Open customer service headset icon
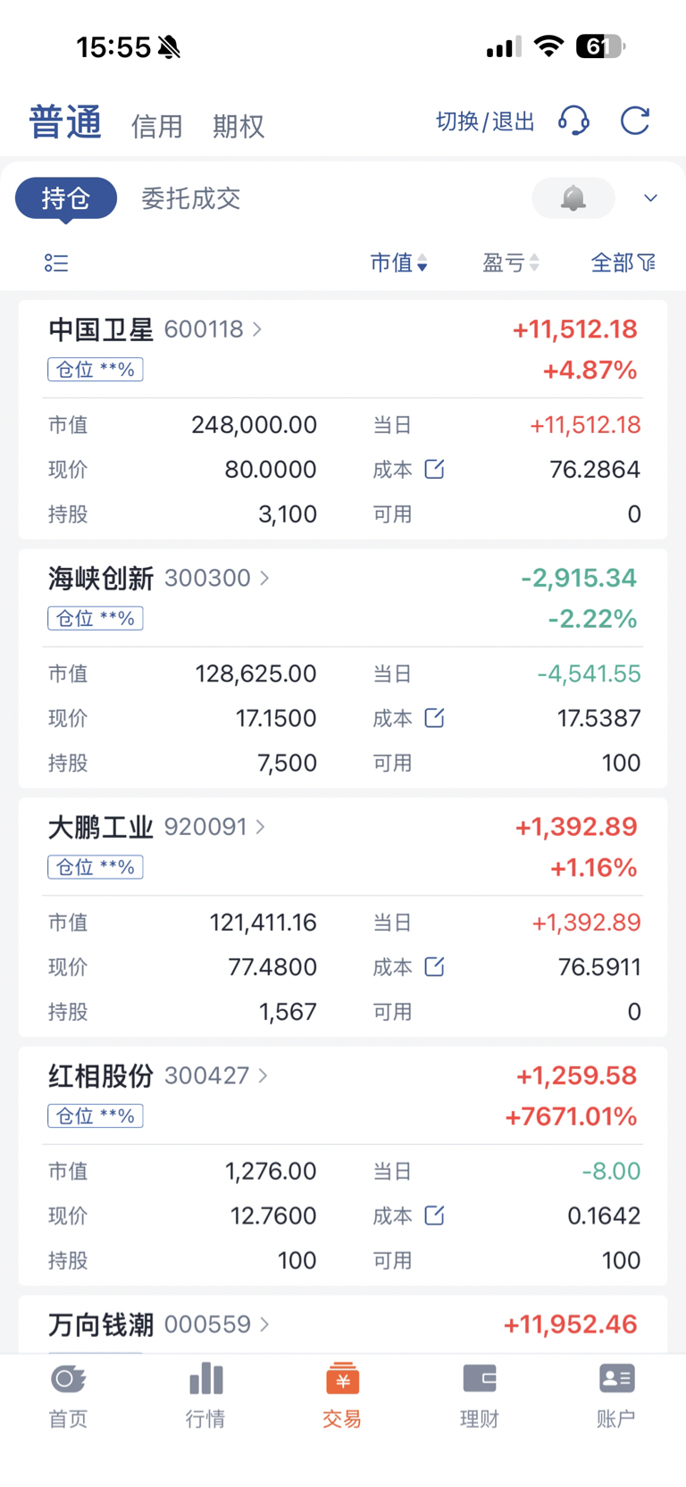The width and height of the screenshot is (686, 1487). (573, 121)
